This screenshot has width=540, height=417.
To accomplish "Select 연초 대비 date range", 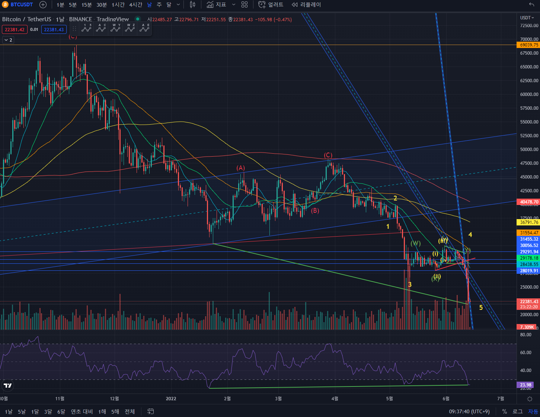I will pos(82,411).
